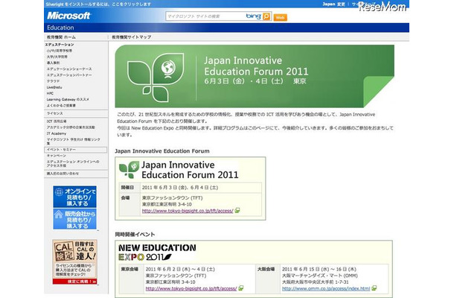Click the NEW EDUCATION EXPO 2011 logo
This screenshot has width=454, height=298.
[157, 252]
